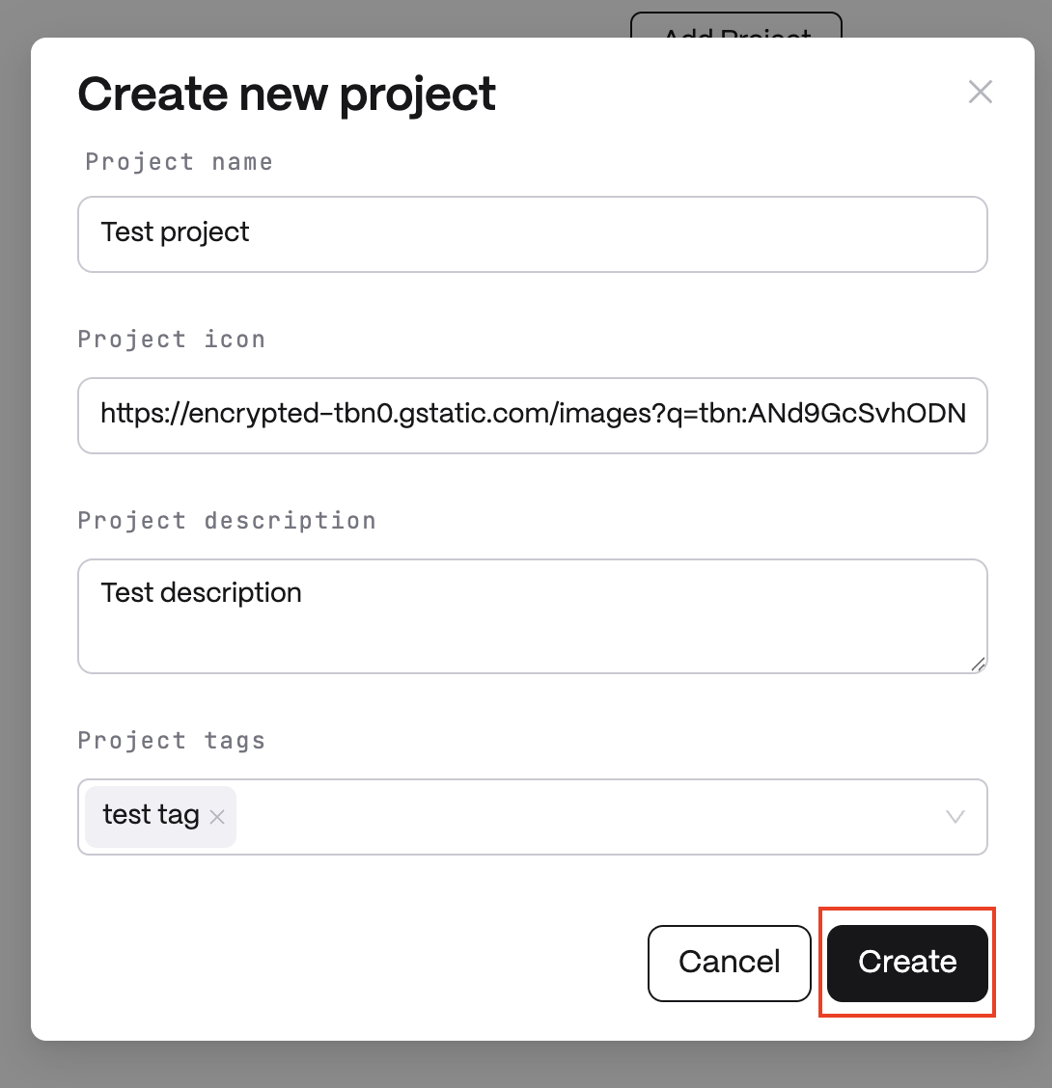Click the "Test description" text
Viewport: 1052px width, 1088px height.
[x=201, y=592]
